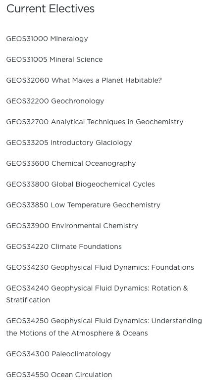This screenshot has width=206, height=386.
Task: Click the GEOS33850 course code
Action: click(x=27, y=205)
